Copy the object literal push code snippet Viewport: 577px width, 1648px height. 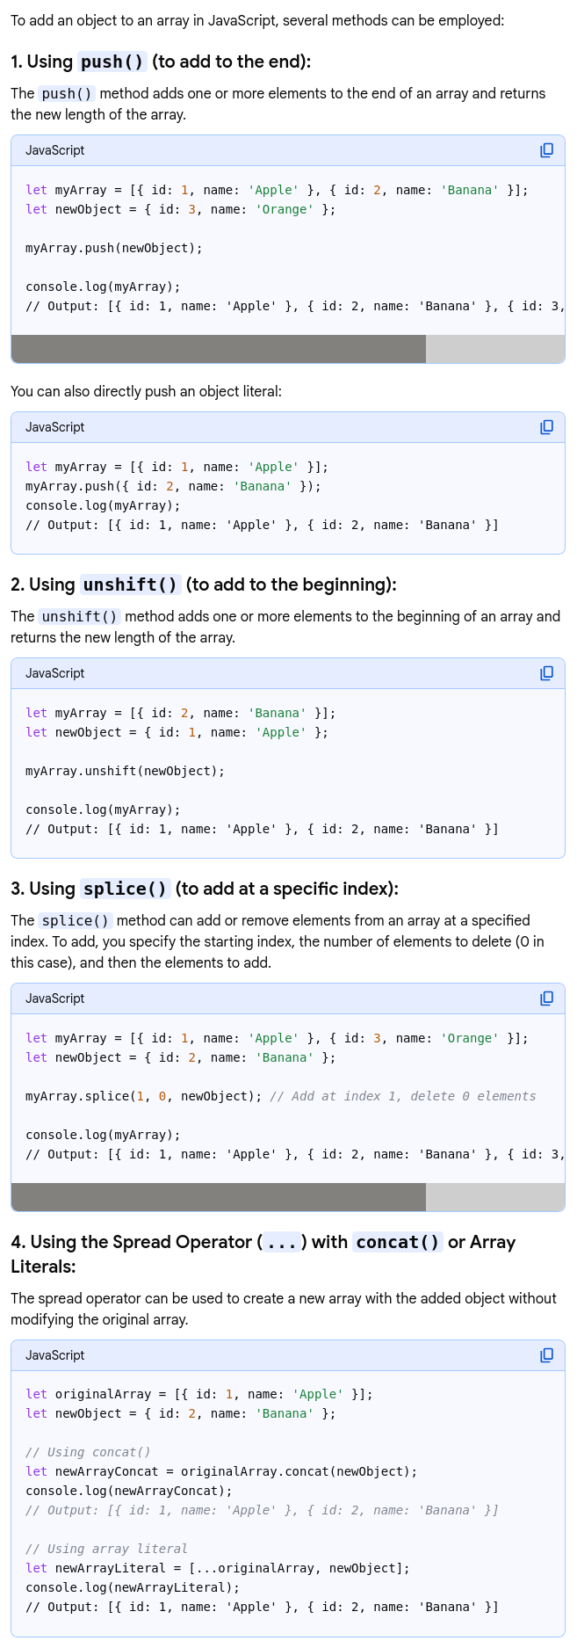546,427
